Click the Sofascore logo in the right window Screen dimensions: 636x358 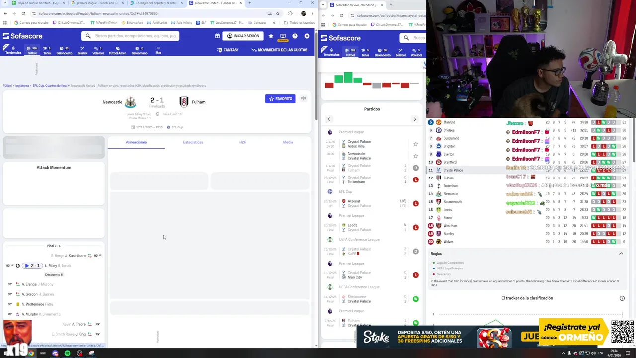point(341,38)
